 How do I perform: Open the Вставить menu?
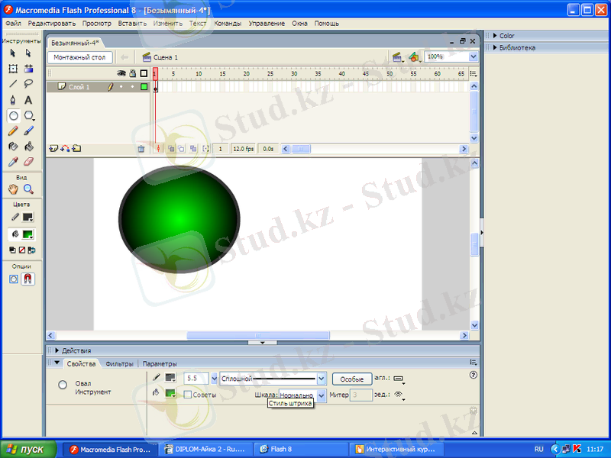pos(132,24)
